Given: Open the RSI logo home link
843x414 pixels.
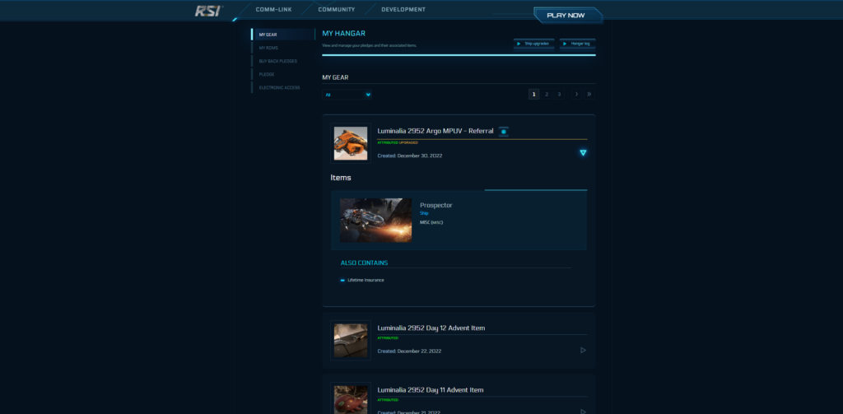Looking at the screenshot, I should pyautogui.click(x=207, y=10).
